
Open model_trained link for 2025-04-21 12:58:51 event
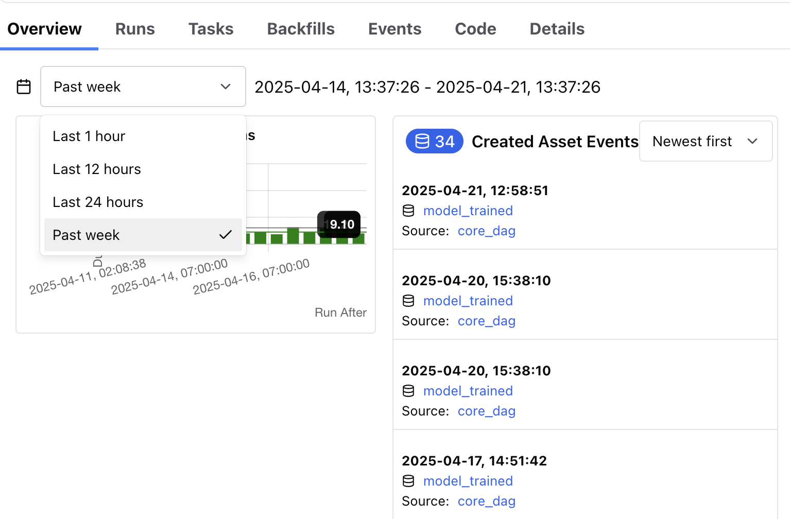468,211
